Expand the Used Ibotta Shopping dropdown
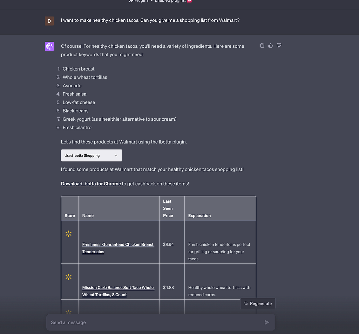 pyautogui.click(x=92, y=155)
